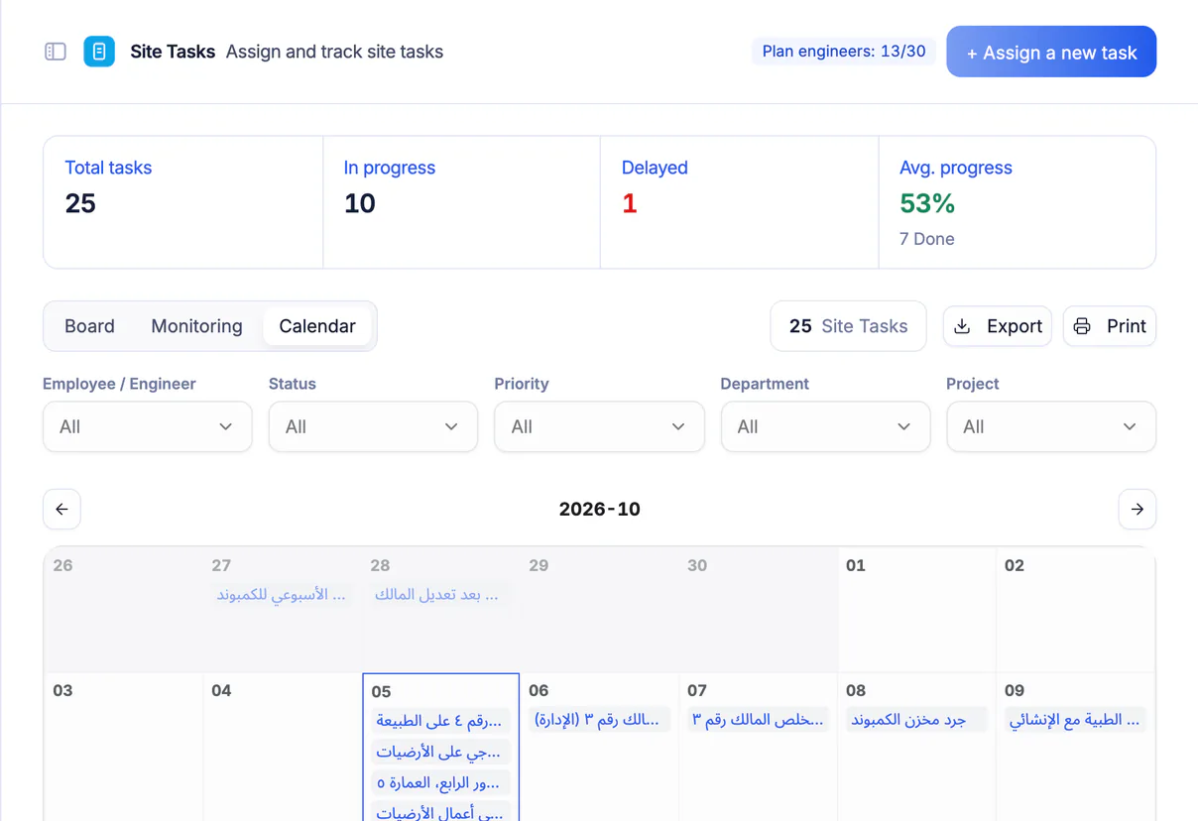Open the Total tasks card
This screenshot has height=821, width=1198.
[183, 202]
